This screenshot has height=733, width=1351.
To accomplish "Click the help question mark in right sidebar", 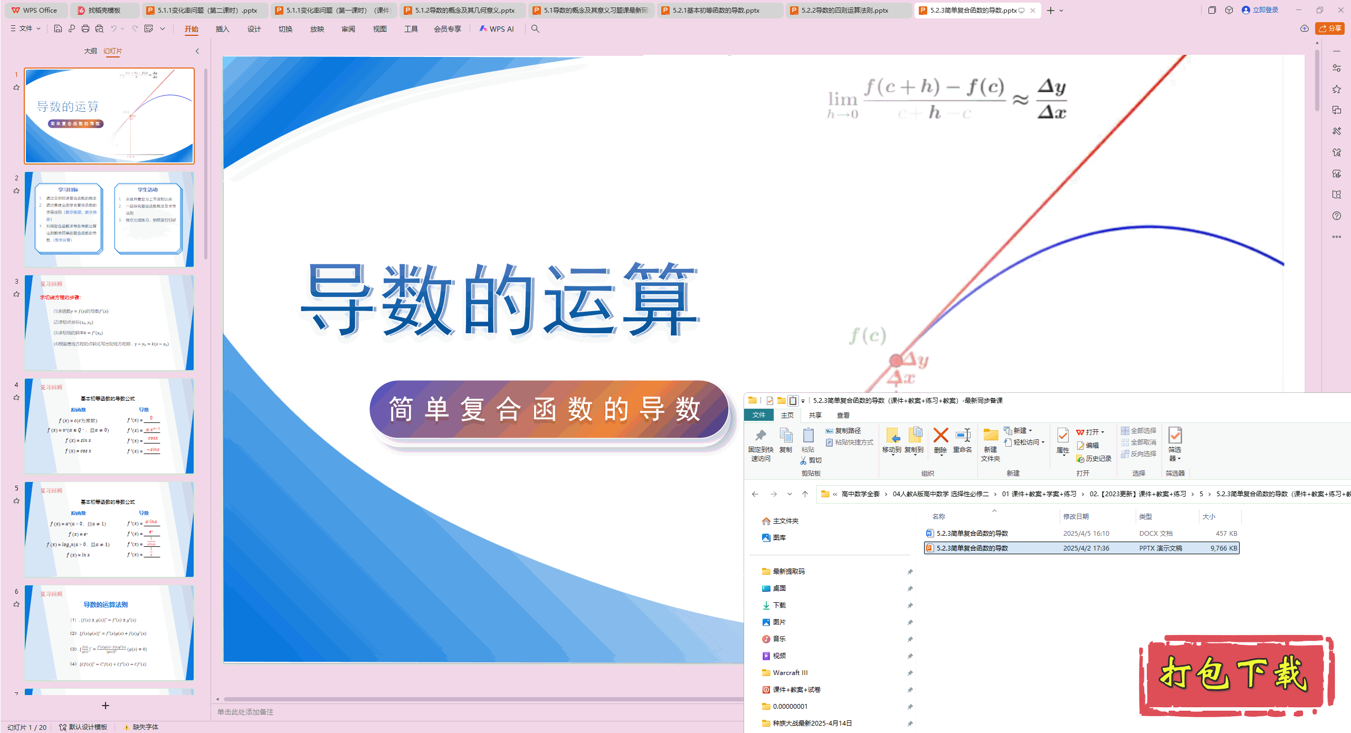I will (x=1337, y=216).
